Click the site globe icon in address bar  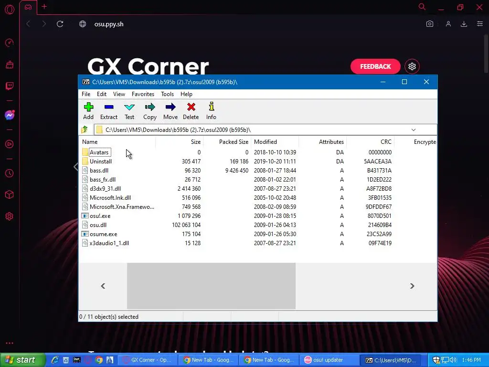click(82, 24)
